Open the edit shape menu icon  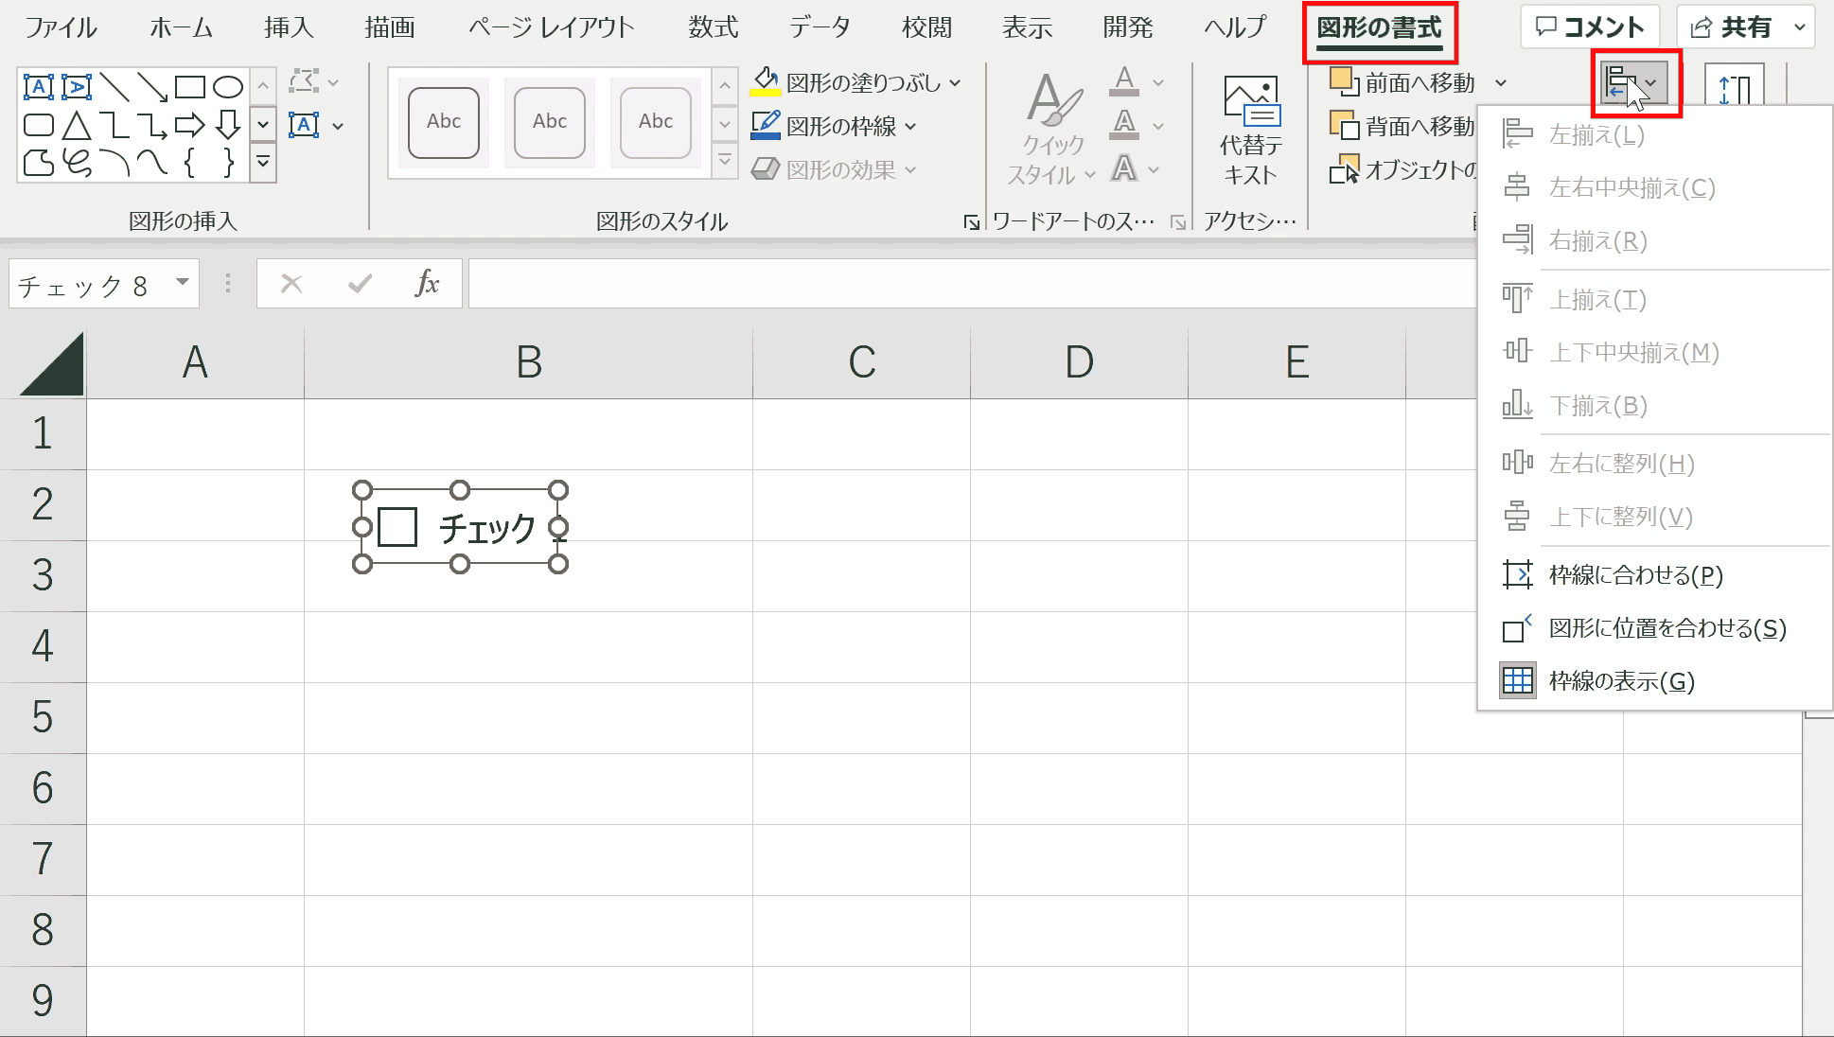coord(305,81)
